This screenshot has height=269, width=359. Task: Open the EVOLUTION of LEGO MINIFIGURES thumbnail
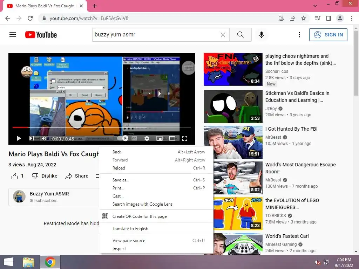pyautogui.click(x=238, y=214)
